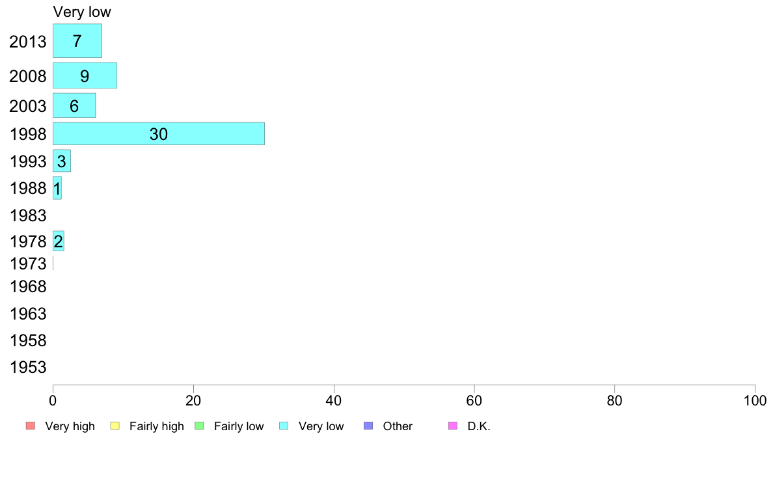The width and height of the screenshot is (773, 479).
Task: Click the Fairly low green legend swatch
Action: coord(199,426)
